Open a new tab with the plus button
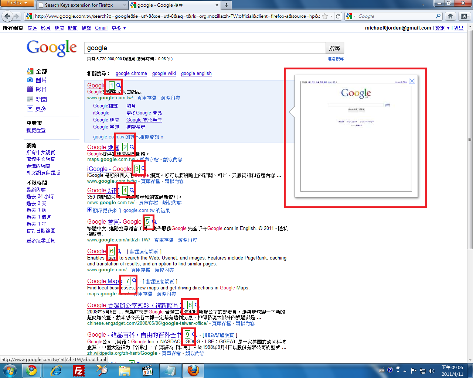 [227, 5]
